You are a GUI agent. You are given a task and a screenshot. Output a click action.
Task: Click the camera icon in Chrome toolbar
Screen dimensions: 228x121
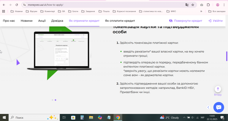202,5
